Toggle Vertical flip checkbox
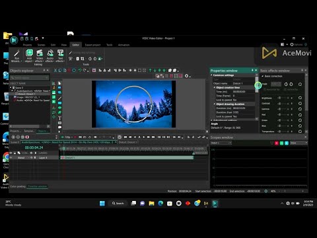The image size is (317, 238). pos(285,89)
